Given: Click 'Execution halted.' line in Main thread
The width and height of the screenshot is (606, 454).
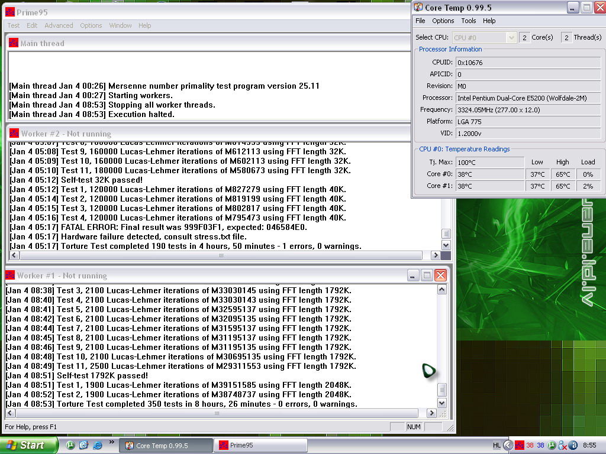Looking at the screenshot, I should (92, 114).
